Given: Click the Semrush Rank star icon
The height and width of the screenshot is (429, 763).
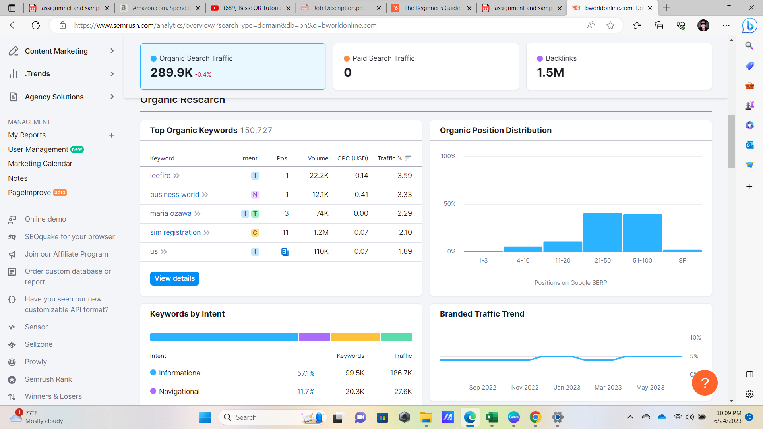Looking at the screenshot, I should (x=12, y=379).
